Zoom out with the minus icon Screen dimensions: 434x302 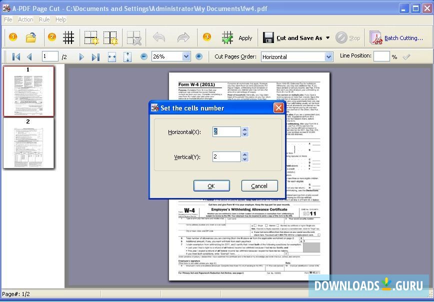143,56
